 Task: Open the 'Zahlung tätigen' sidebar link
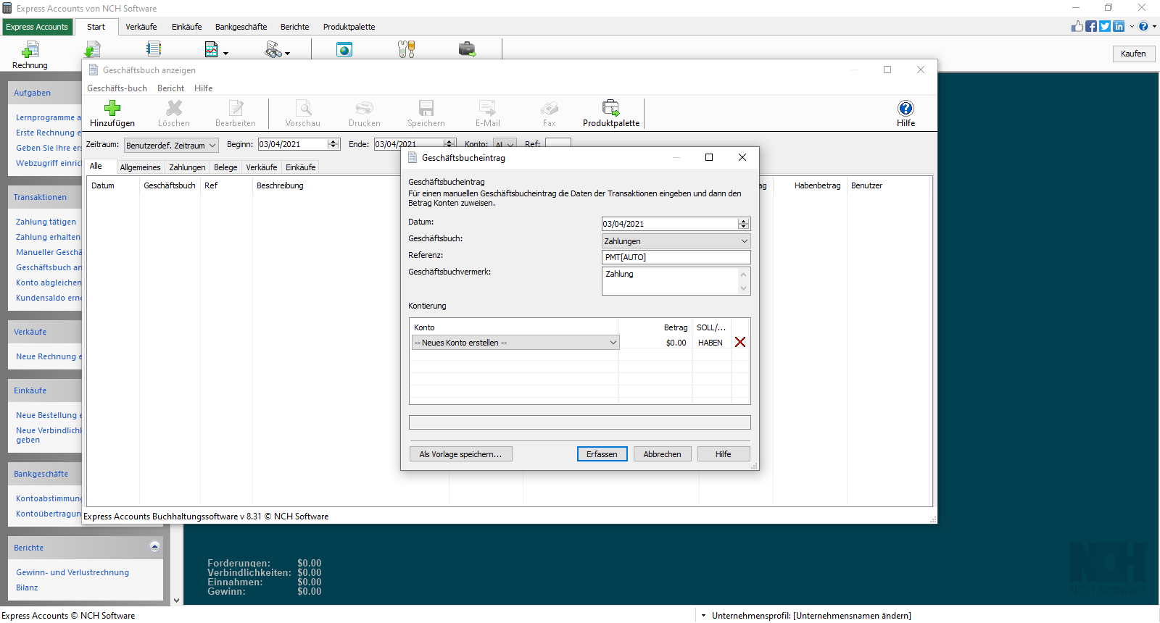[46, 222]
